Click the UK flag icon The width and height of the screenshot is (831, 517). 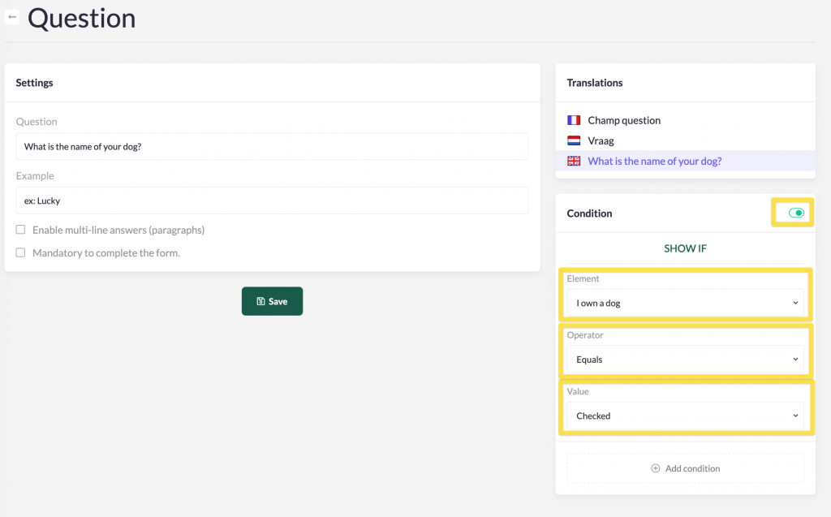tap(574, 161)
